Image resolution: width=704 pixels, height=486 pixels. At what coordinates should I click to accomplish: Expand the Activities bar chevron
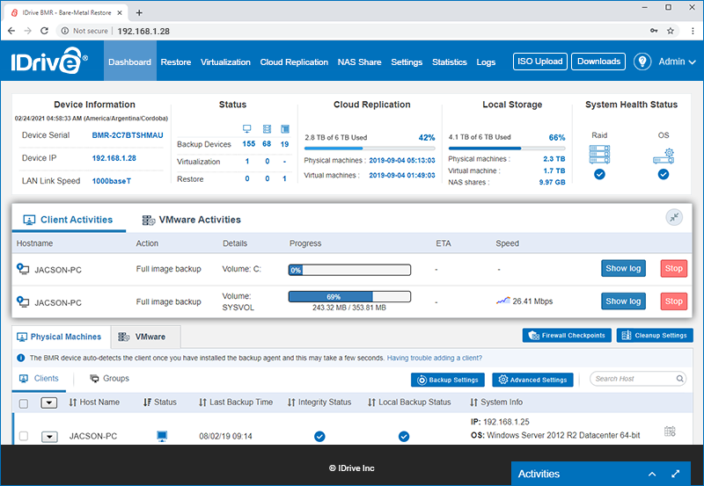[652, 474]
